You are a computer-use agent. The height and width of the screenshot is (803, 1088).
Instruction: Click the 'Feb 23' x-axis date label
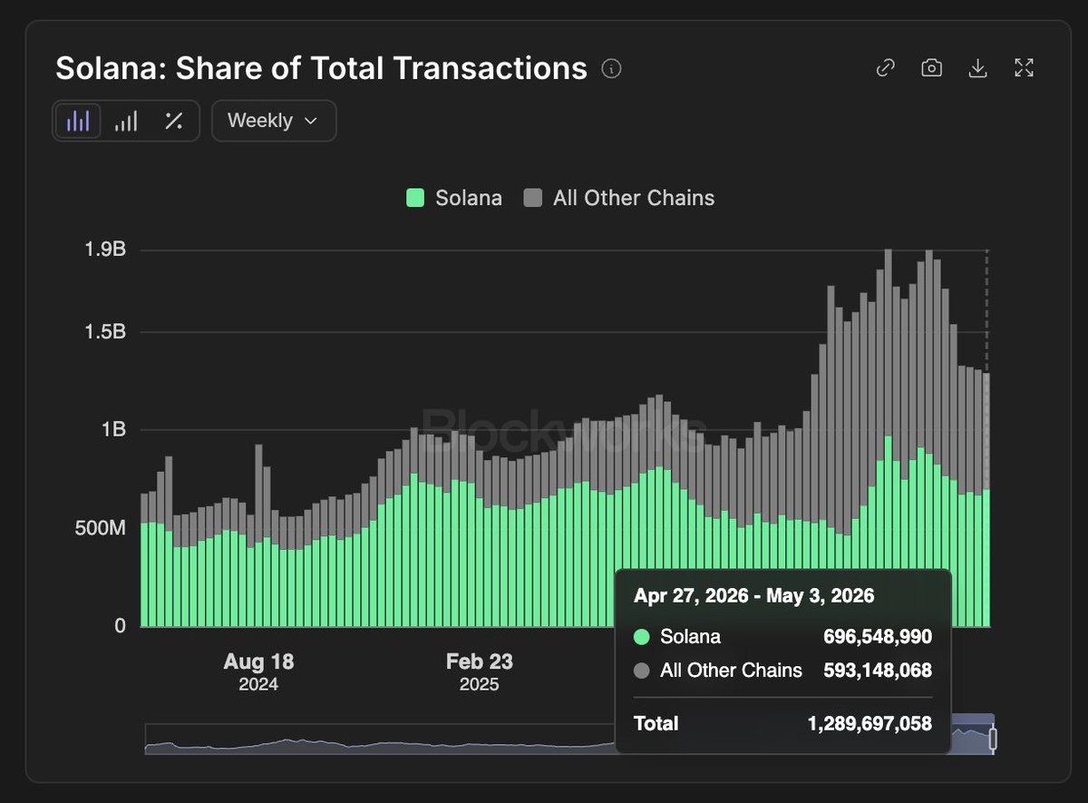click(479, 661)
